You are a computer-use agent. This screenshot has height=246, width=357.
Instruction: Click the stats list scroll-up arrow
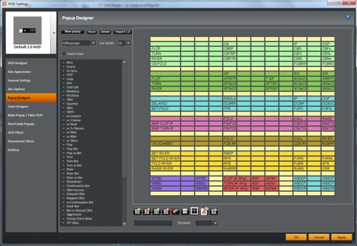coord(124,62)
